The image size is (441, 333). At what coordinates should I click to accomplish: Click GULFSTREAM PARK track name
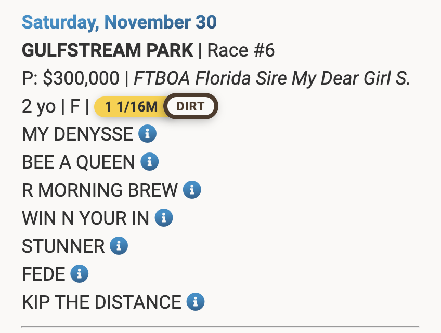point(108,50)
